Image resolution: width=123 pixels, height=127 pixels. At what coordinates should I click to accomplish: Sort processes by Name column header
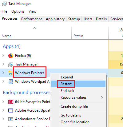pyautogui.click(x=6, y=36)
